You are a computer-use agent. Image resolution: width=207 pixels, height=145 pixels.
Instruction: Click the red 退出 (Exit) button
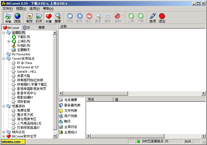(162, 18)
